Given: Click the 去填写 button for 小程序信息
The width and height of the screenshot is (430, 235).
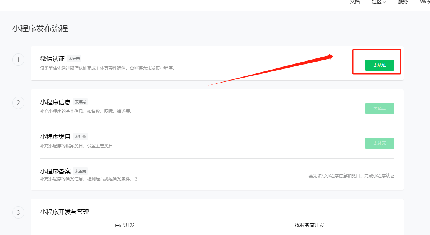Looking at the screenshot, I should click(x=380, y=109).
